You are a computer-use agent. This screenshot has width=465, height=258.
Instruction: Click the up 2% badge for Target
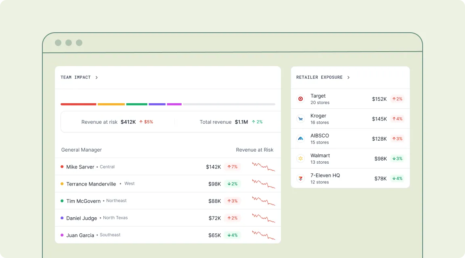point(397,99)
